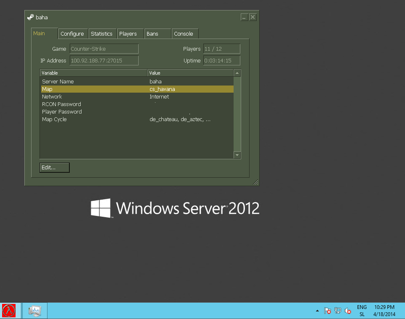Show hidden tray icons arrow
Image resolution: width=405 pixels, height=319 pixels.
point(317,311)
